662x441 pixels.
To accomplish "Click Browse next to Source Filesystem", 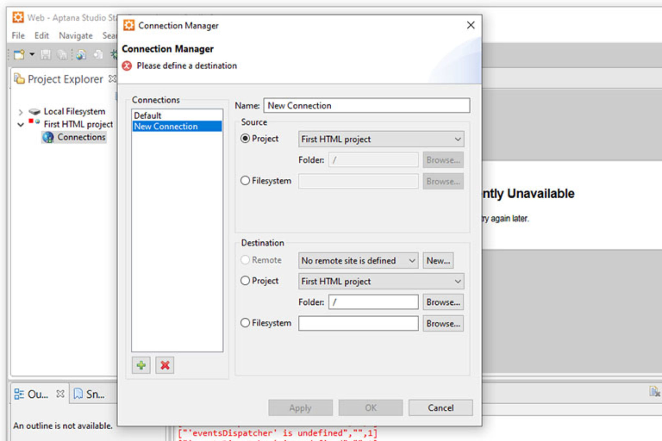I will pos(443,181).
